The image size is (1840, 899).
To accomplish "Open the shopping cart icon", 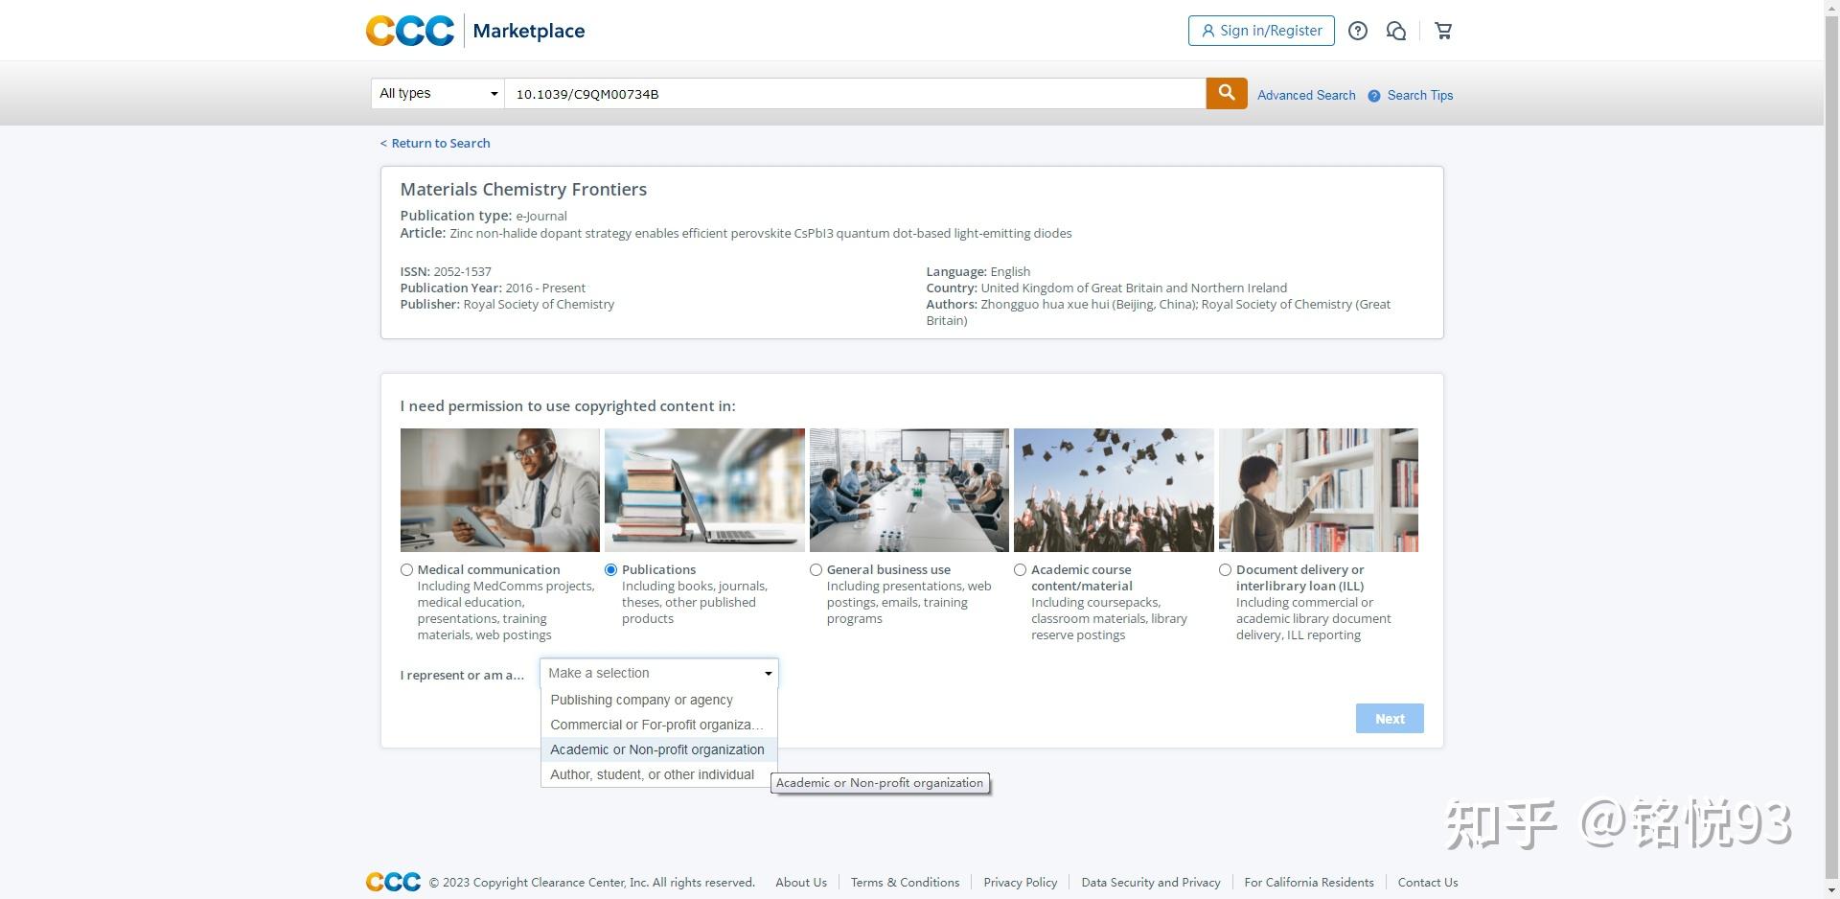I will 1443,31.
